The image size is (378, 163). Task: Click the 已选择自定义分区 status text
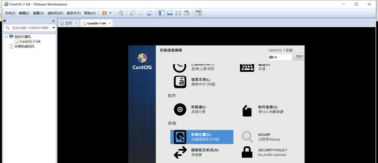[x=205, y=139]
